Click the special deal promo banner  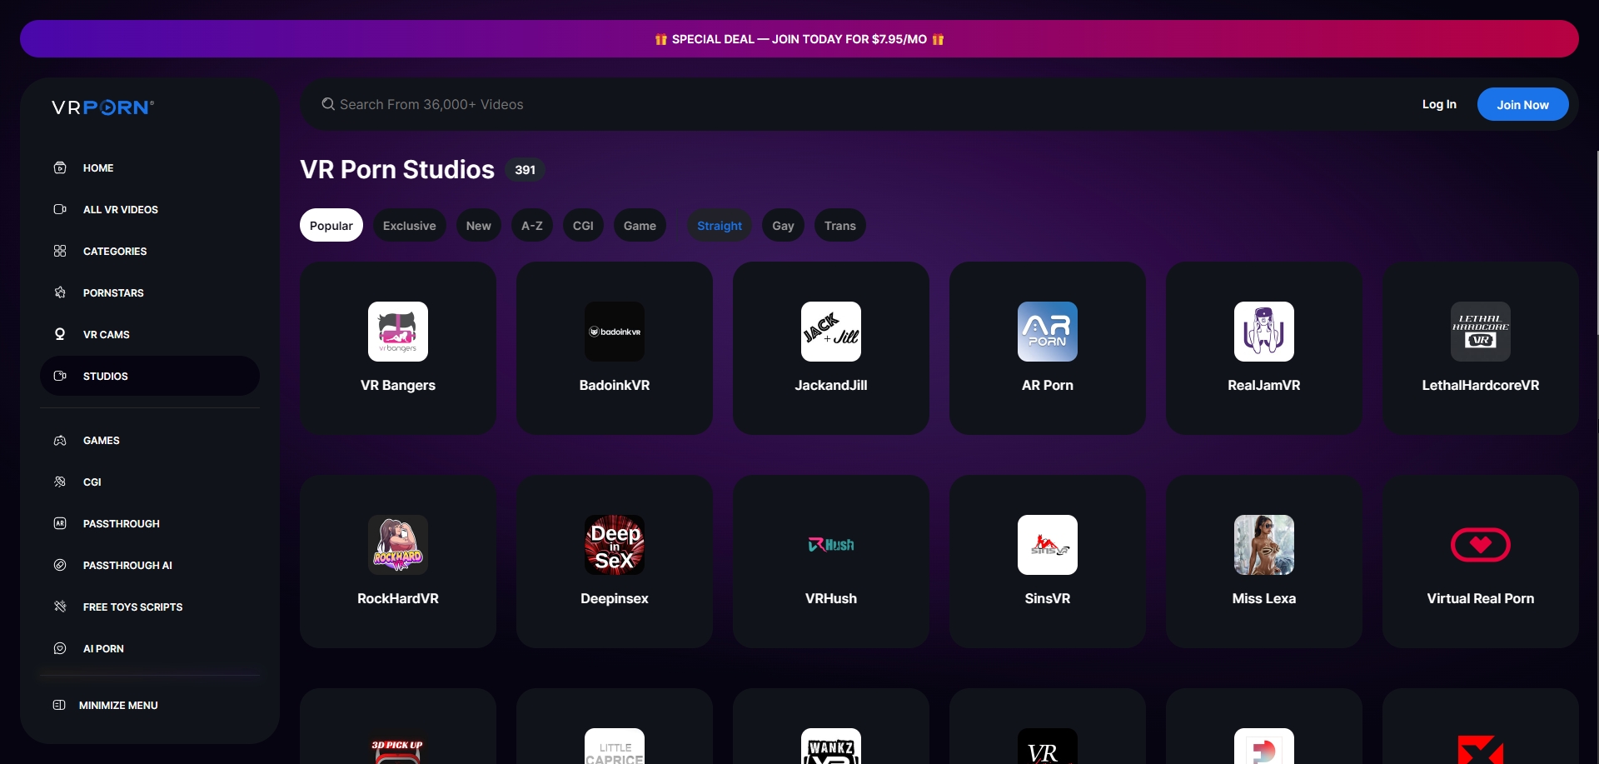click(799, 39)
